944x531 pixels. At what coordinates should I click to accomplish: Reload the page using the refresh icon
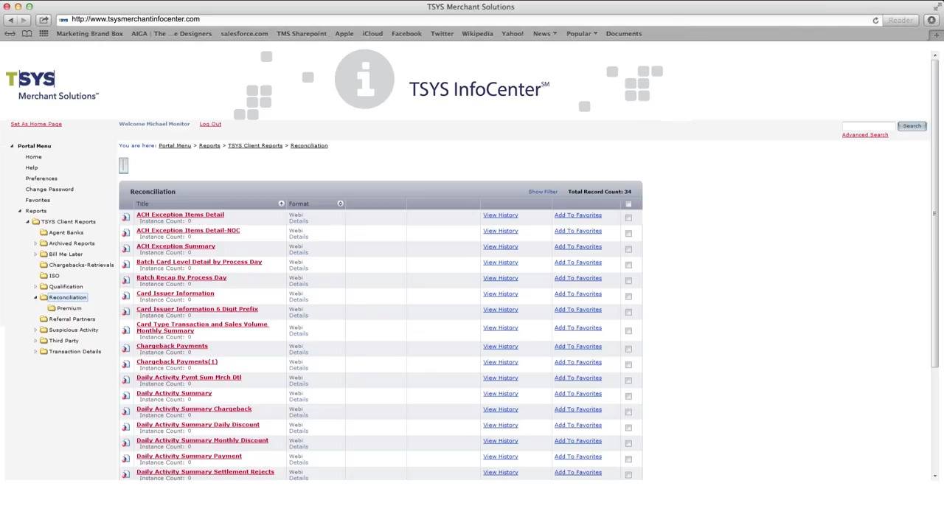pos(875,20)
